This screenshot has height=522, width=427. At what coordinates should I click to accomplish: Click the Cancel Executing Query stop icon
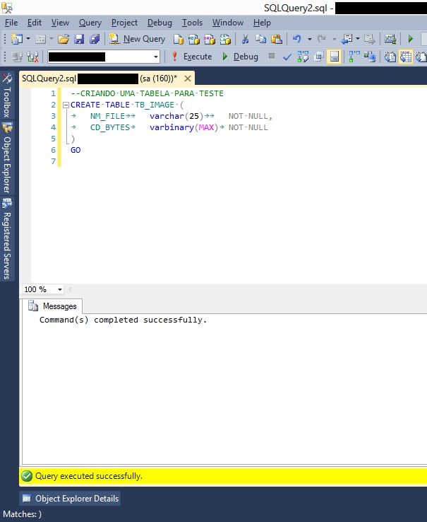272,57
